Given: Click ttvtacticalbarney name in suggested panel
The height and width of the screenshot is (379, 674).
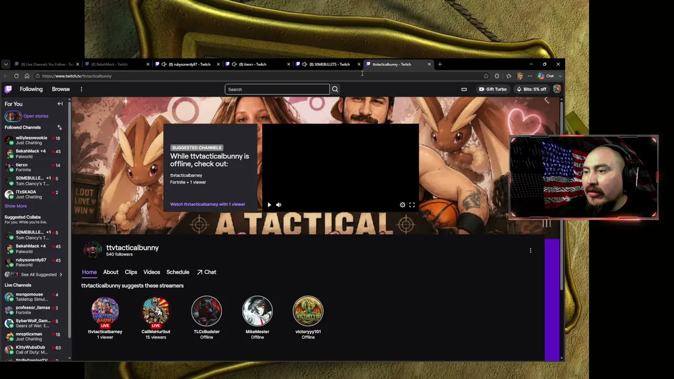Looking at the screenshot, I should (x=186, y=175).
